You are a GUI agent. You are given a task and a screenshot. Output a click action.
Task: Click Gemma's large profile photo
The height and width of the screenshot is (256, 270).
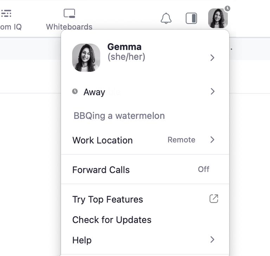86,57
